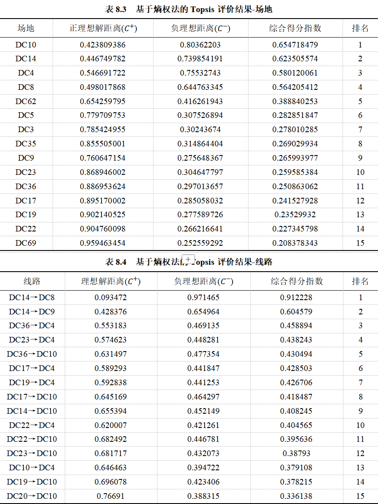The height and width of the screenshot is (504, 378).
Task: Click score 0.438243 for DC23→DC4
Action: click(x=296, y=340)
